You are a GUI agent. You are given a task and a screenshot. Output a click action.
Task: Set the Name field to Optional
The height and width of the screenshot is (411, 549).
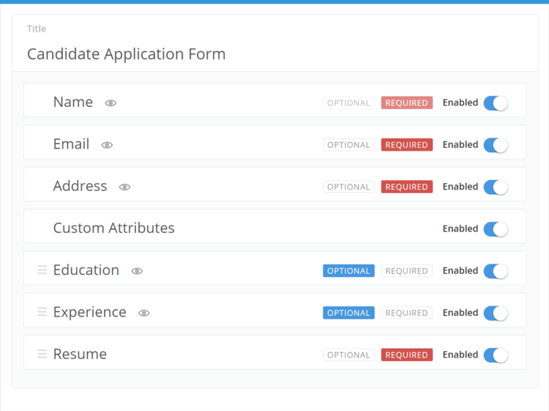(349, 102)
